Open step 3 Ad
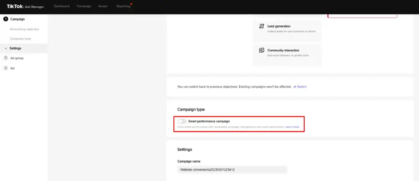419x181 pixels. tap(12, 68)
